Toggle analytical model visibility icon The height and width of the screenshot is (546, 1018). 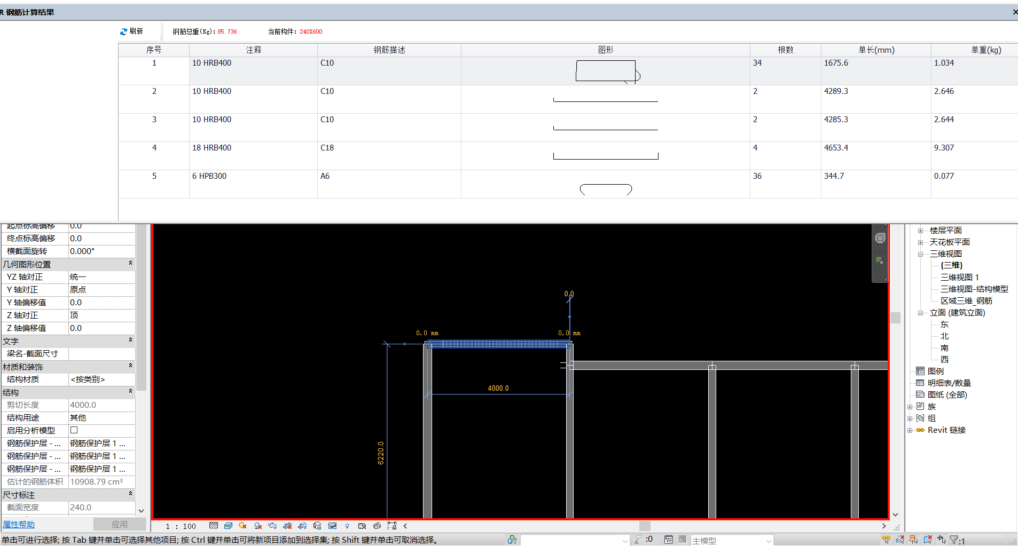click(377, 526)
